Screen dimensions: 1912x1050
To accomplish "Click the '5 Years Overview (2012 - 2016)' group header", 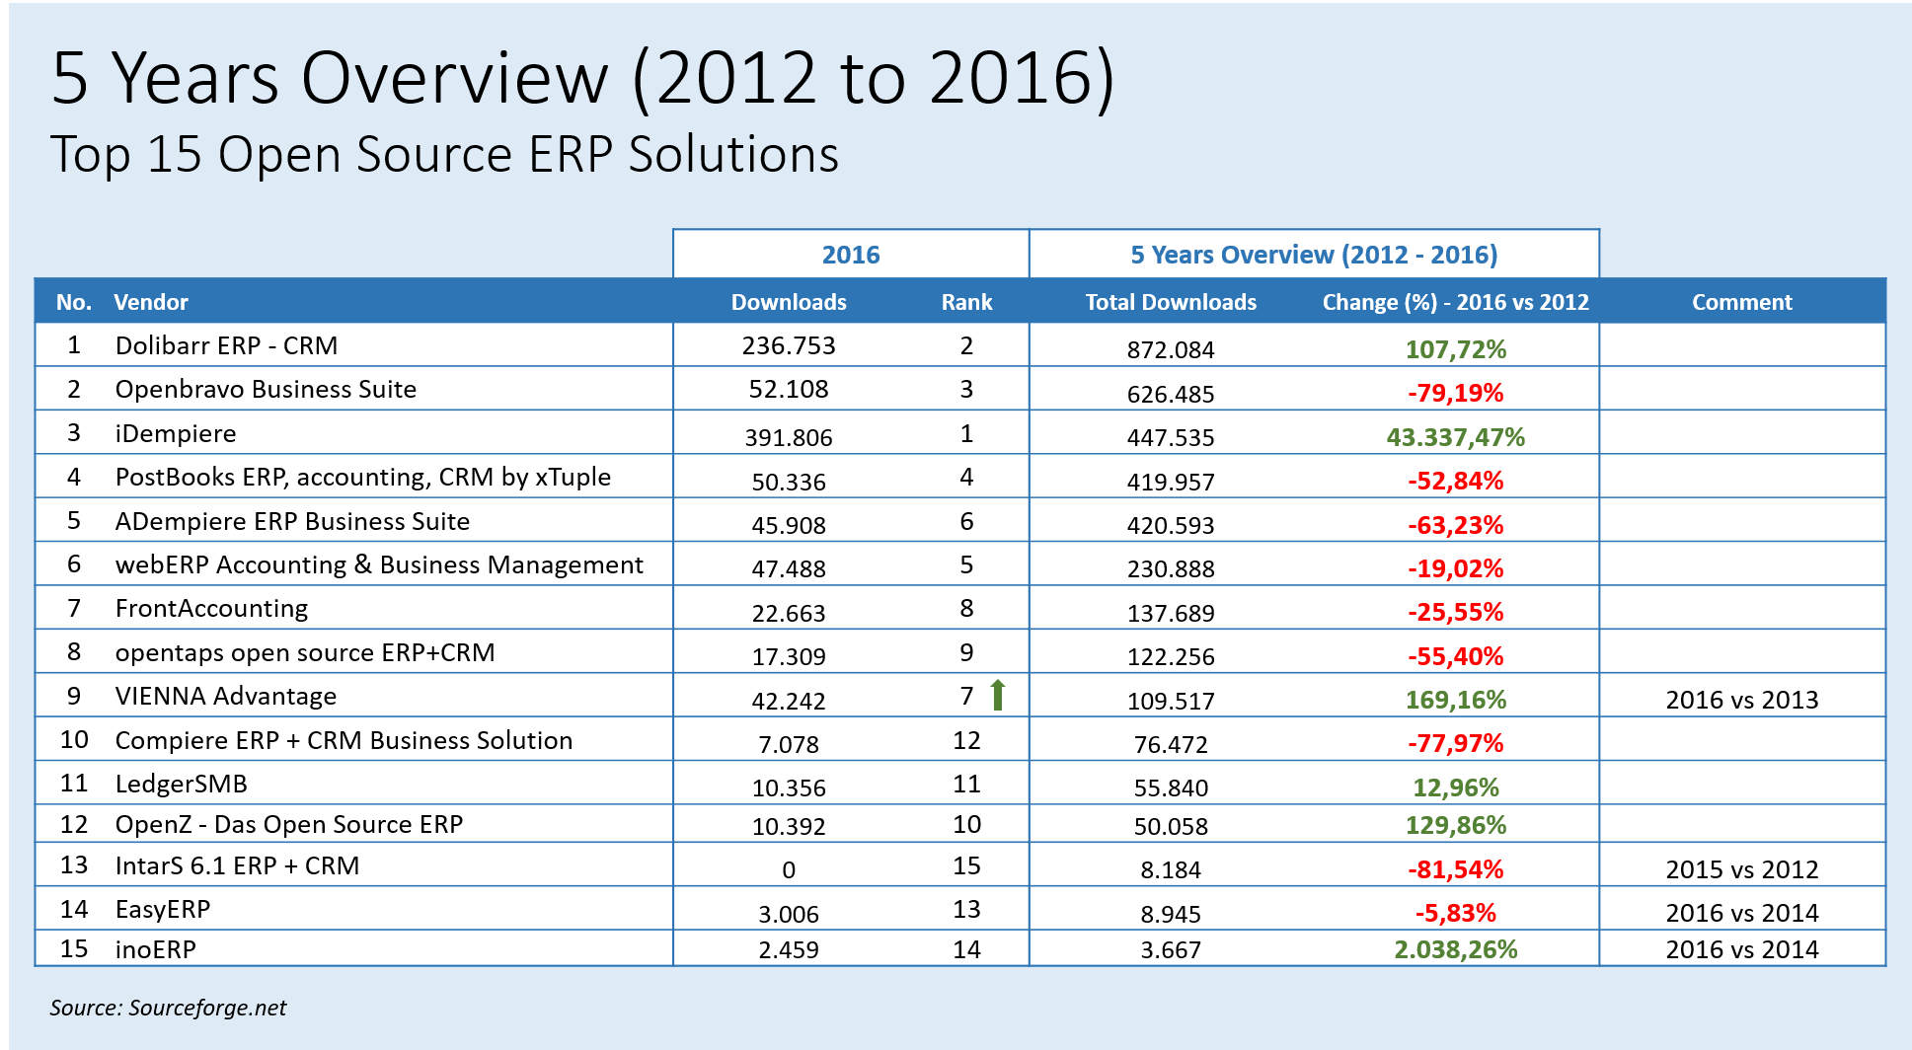I will click(1314, 255).
